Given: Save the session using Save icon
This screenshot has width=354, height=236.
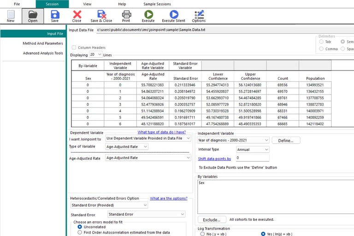Looking at the screenshot, I should click(55, 16).
